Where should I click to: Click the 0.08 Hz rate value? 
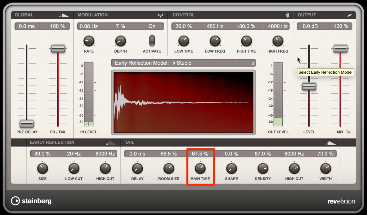[x=89, y=26]
